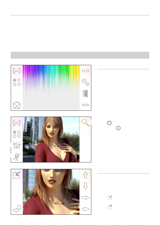This screenshot has height=226, width=160.
Task: Open the envelope messages icon
Action: (17, 105)
